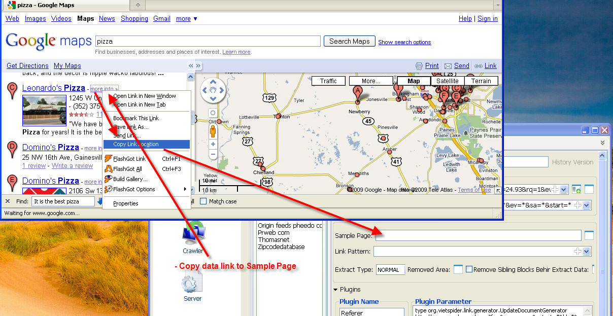Viewport: 613px width, 316px height.
Task: Open the Leonardo's Pizza photo thumbnail
Action: [x=44, y=110]
